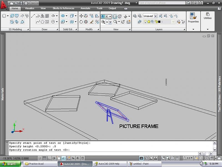222x167 pixels.
Task: Click the Copy objects tool in Modify
Action: pos(92,16)
